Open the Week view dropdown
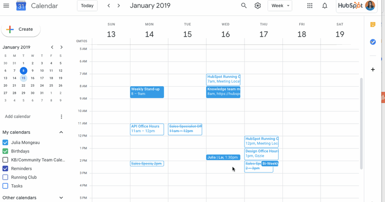Viewport: 385px width, 202px height. (x=280, y=6)
